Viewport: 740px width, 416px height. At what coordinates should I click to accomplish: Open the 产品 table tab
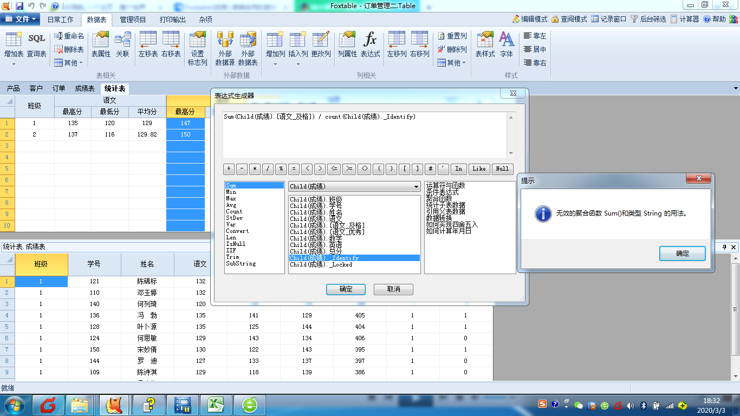(x=13, y=89)
